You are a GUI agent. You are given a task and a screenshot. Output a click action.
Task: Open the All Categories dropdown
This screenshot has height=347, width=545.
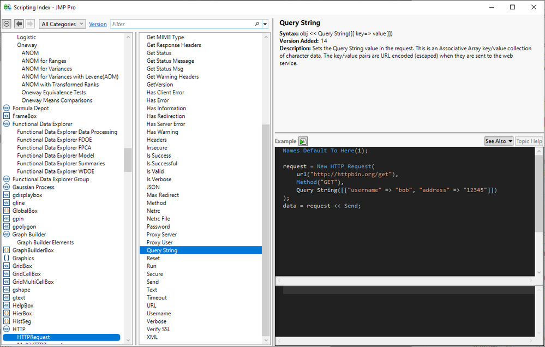(x=63, y=24)
